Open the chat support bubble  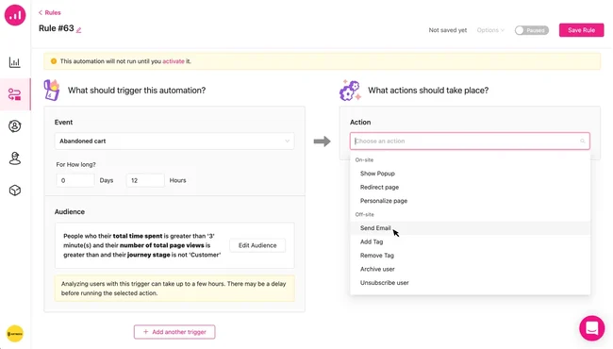click(x=592, y=328)
